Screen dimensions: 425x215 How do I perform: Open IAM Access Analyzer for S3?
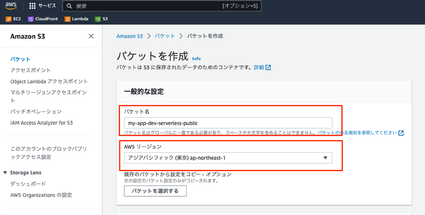(x=41, y=123)
